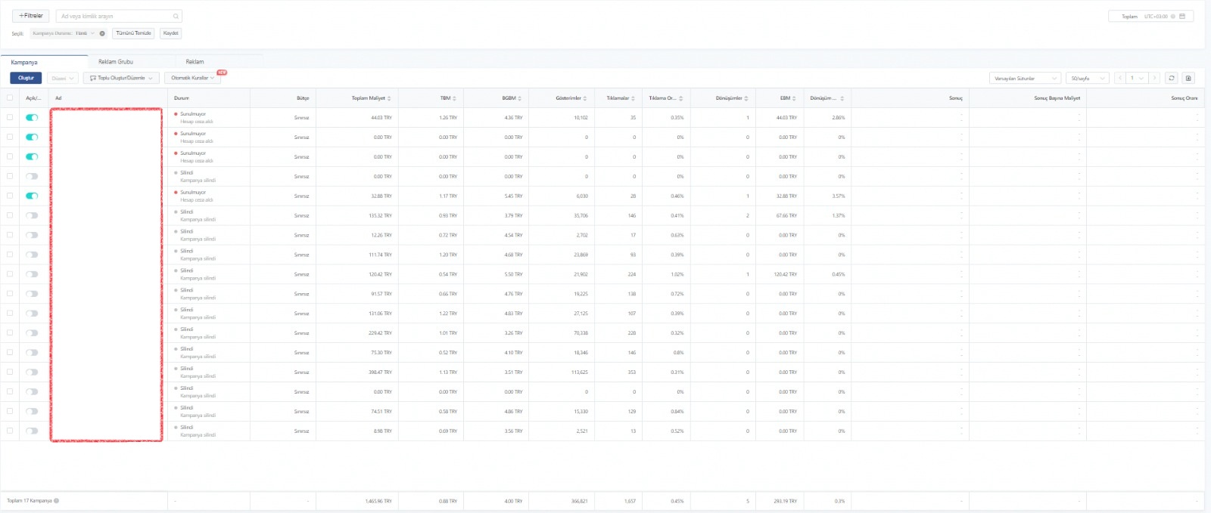The image size is (1211, 513).
Task: Click the search magnifier icon
Action: point(176,16)
